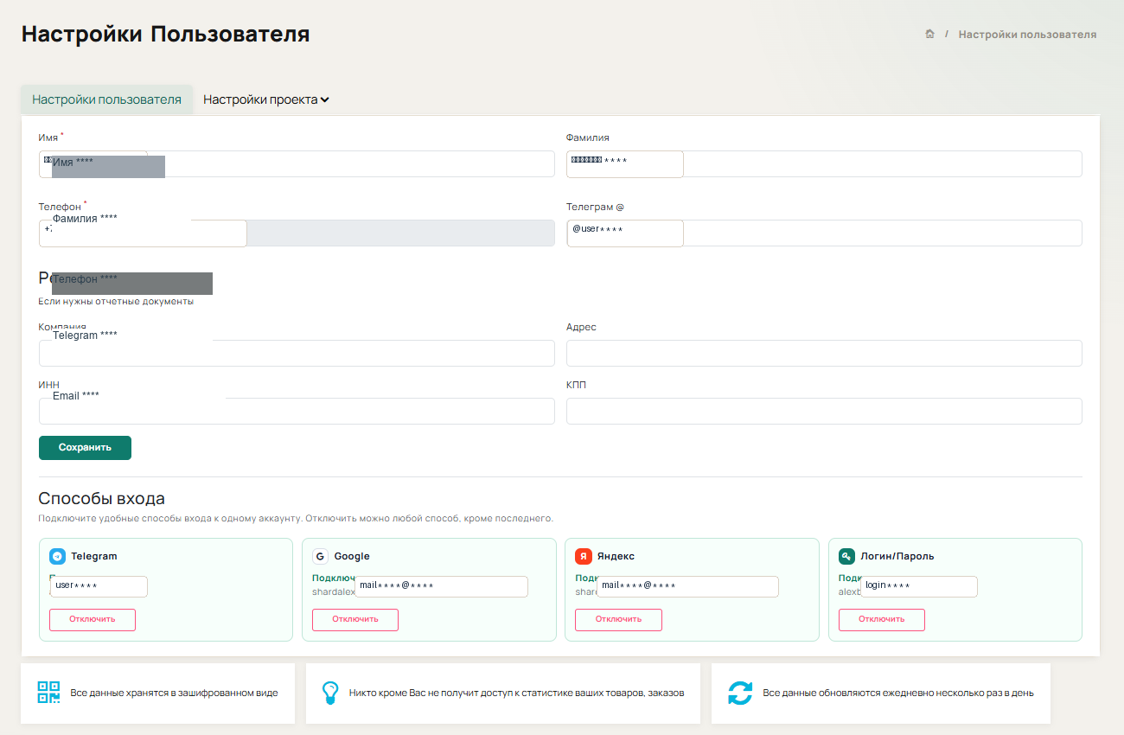Screen dimensions: 1124x735
Task: Click the Telegram logo icon
Action: [57, 556]
